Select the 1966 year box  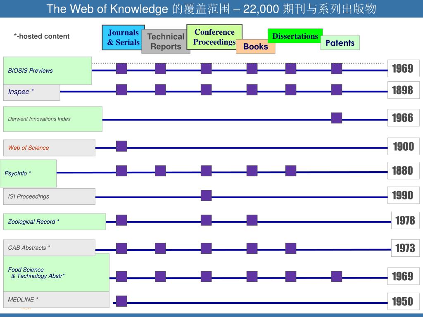[403, 118]
